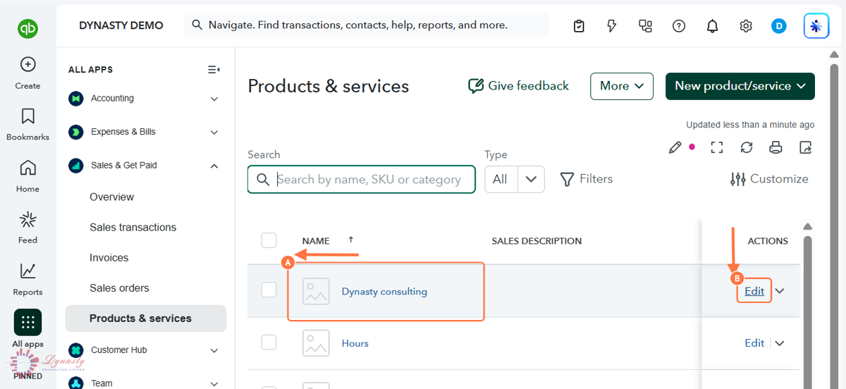
Task: Click the Hours image placeholder
Action: point(316,343)
